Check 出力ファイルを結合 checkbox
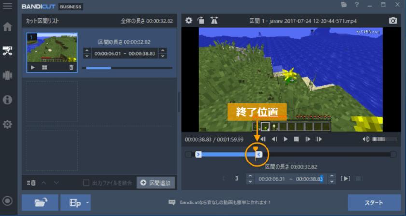Screen dimensions: 406x216 86,183
